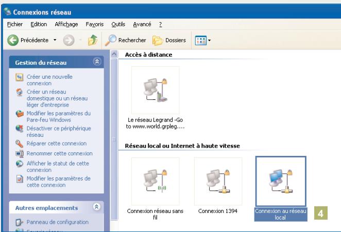Click the green Précédente back arrow icon
The image size is (341, 232).
(13, 40)
